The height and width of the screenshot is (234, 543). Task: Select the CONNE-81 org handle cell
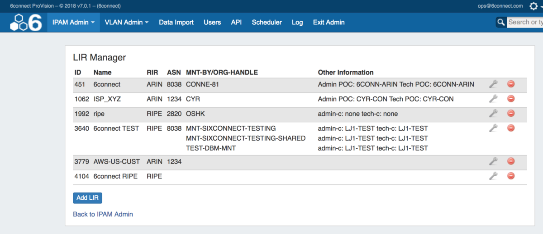click(x=202, y=84)
